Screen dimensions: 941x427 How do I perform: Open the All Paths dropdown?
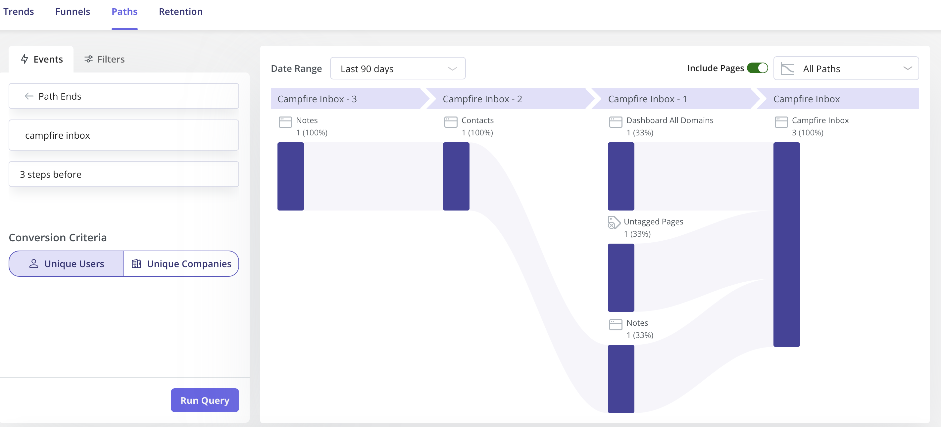[846, 69]
